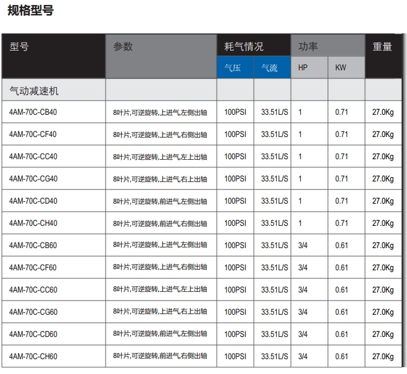
Task: Click the 气动减速机 category row label
Action: (35, 91)
